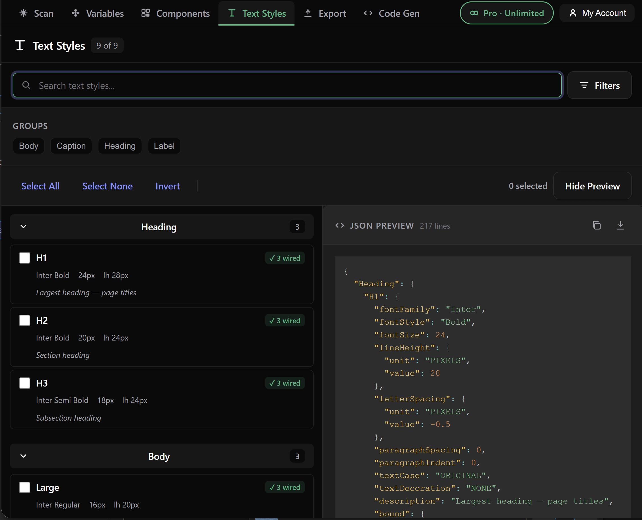
Task: Hide the JSON preview panel
Action: 592,186
